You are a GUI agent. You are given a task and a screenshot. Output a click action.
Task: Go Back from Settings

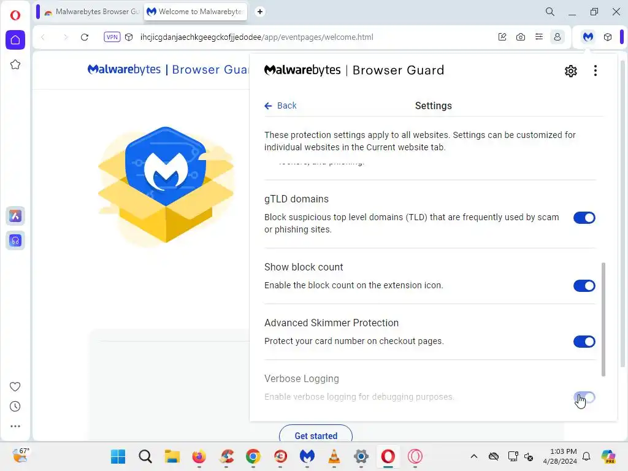[x=280, y=105]
